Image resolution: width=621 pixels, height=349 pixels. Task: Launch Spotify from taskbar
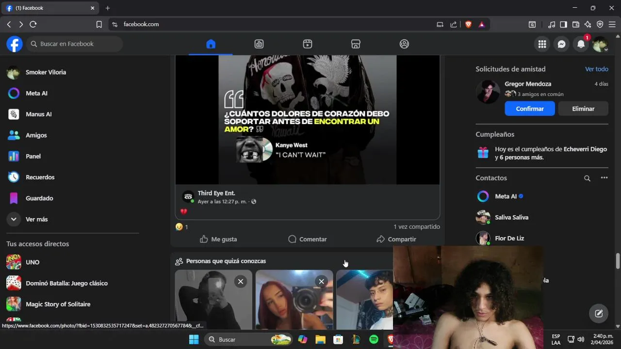pyautogui.click(x=374, y=339)
